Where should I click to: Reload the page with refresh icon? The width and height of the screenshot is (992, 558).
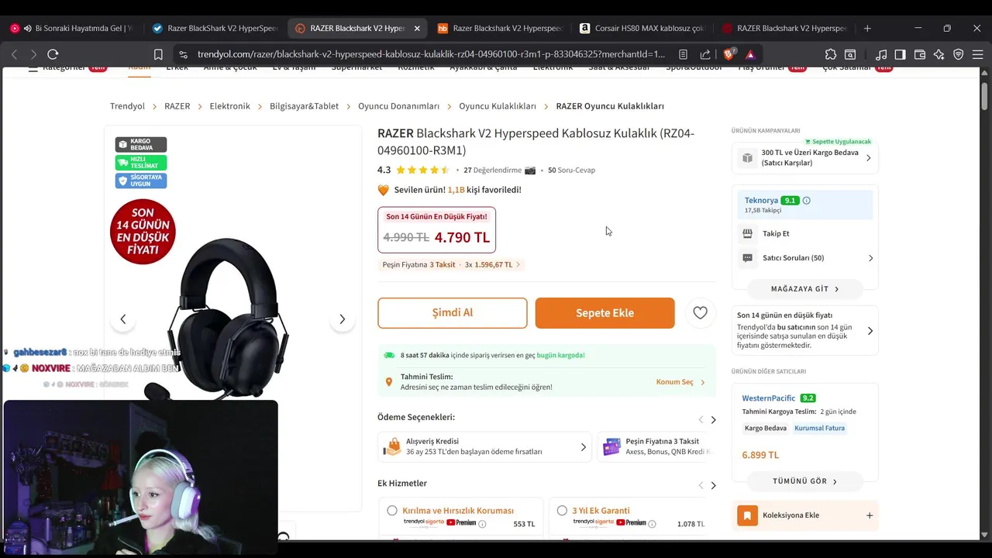(x=53, y=54)
